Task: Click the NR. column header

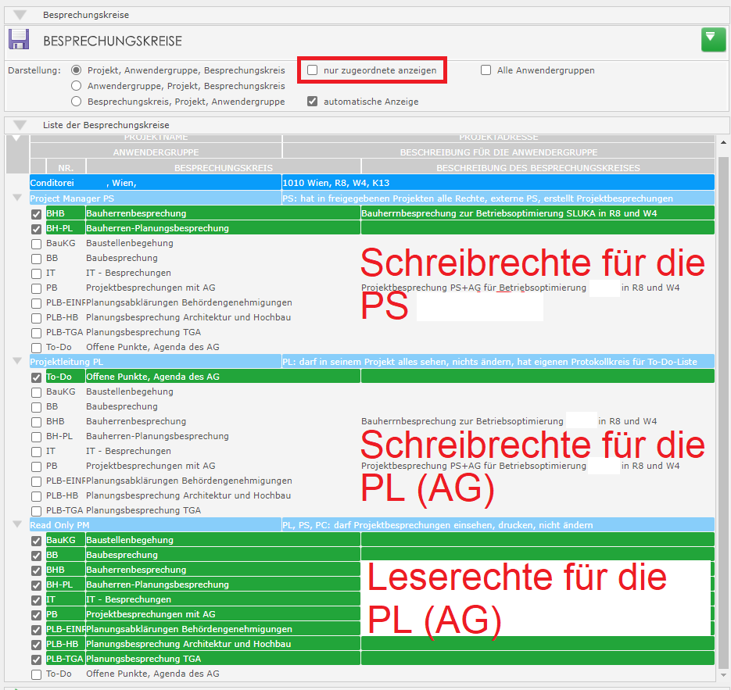Action: (66, 167)
